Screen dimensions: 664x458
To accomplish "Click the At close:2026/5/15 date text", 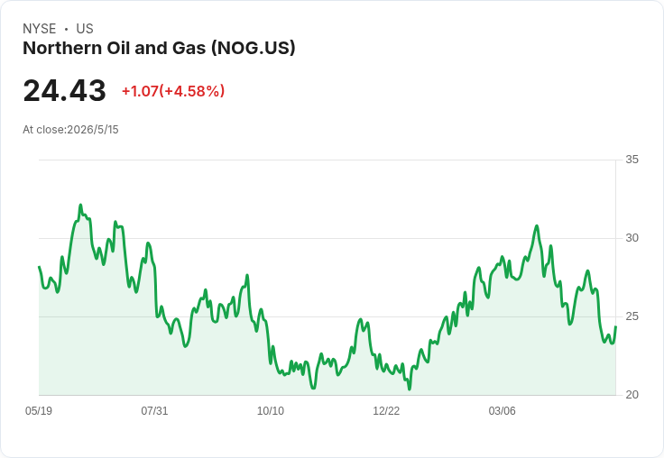I will click(x=70, y=130).
